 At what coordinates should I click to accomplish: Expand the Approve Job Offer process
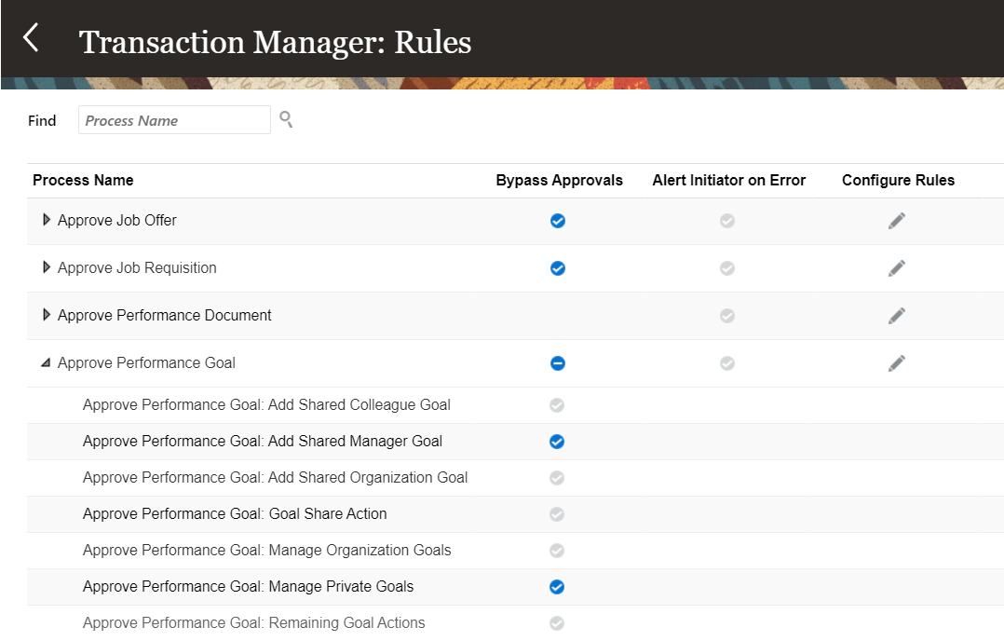[x=46, y=220]
